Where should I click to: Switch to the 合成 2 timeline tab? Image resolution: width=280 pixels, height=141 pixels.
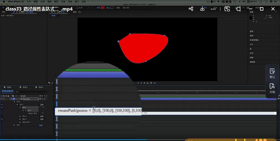26,87
